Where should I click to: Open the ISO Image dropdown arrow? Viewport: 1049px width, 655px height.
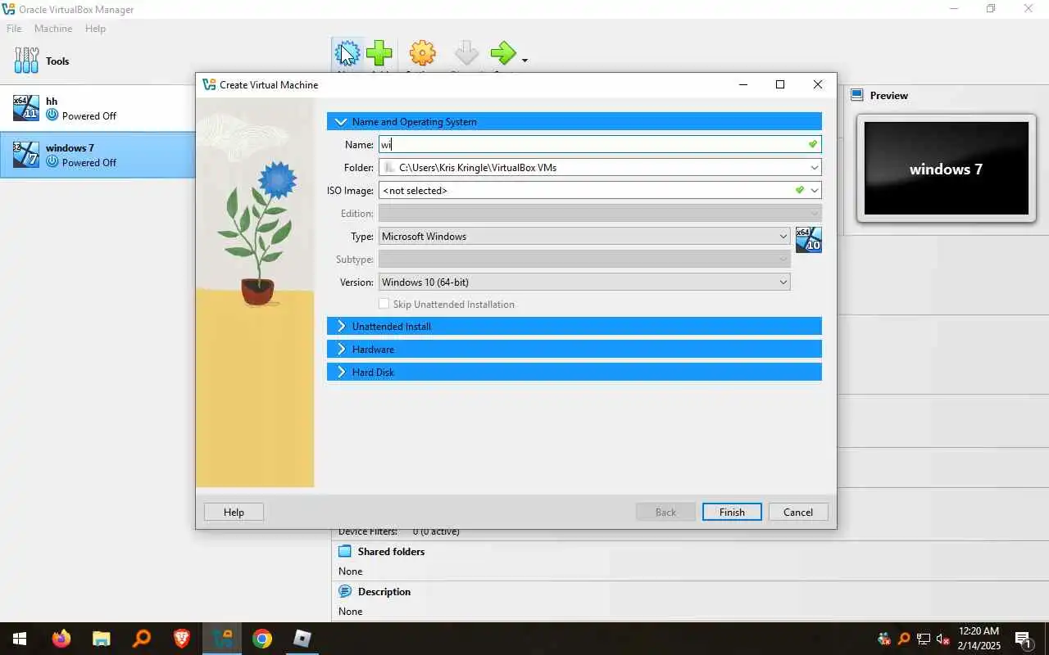(814, 190)
